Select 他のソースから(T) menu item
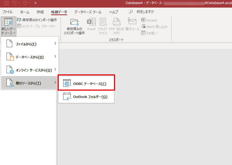The image size is (232, 165). tap(30, 83)
